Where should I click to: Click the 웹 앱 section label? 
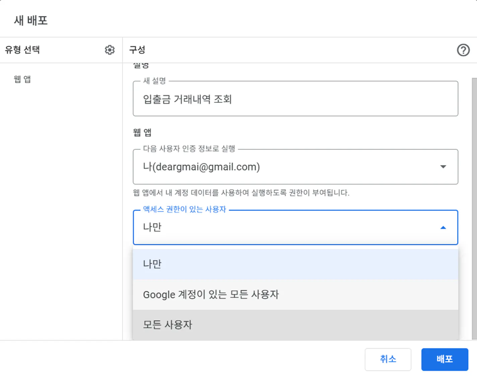142,132
